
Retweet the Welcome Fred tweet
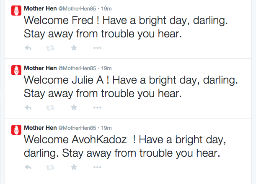pyautogui.click(x=50, y=48)
